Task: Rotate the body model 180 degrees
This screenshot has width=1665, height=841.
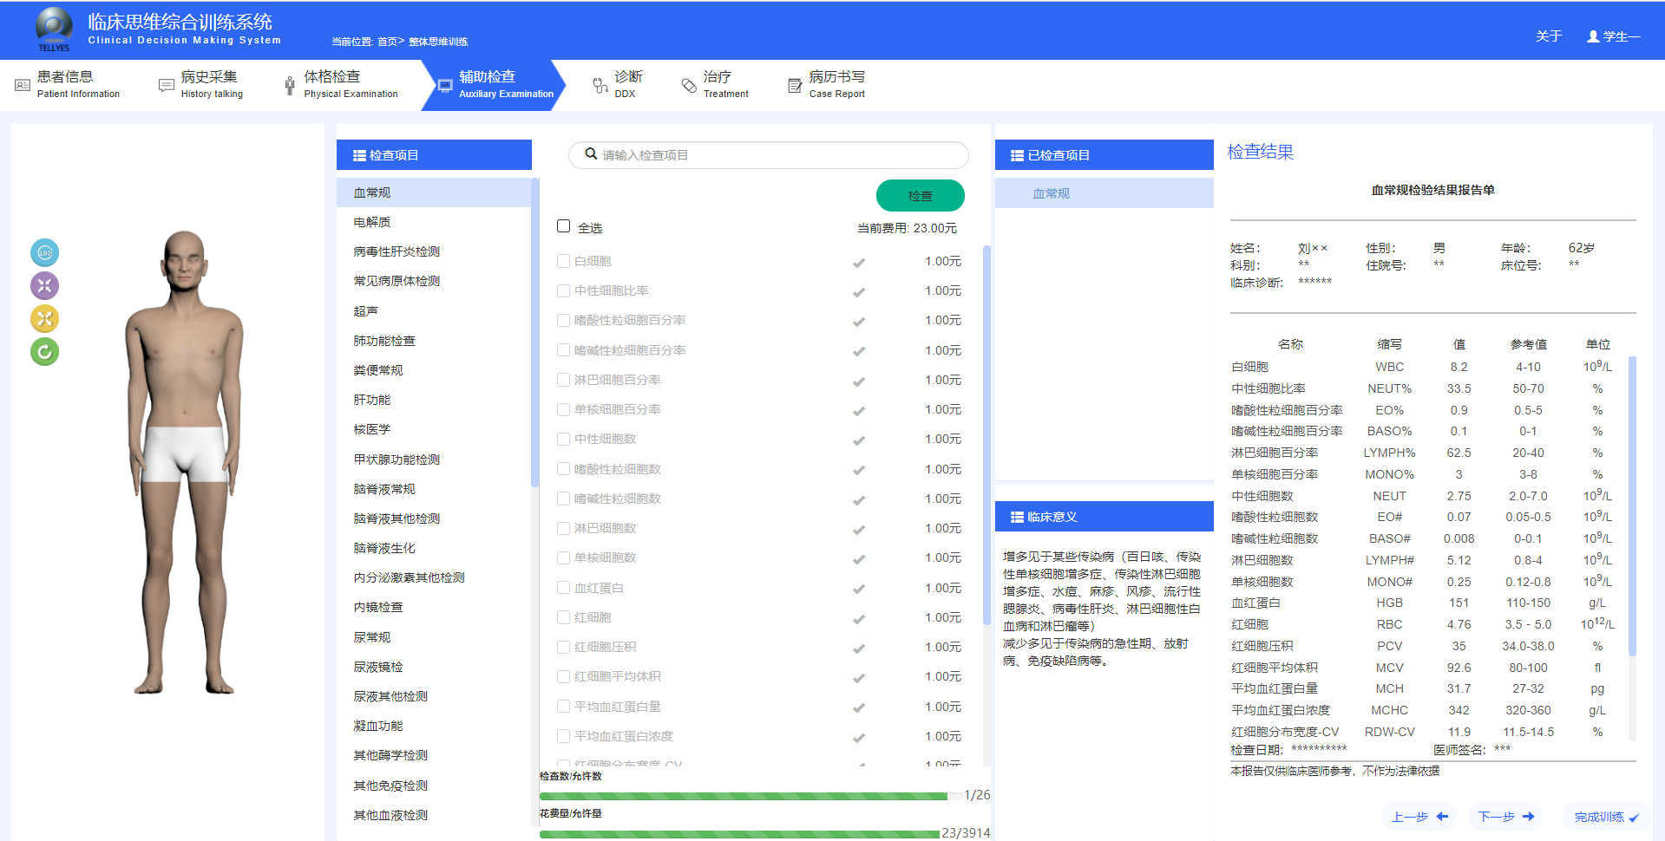Action: click(x=45, y=253)
